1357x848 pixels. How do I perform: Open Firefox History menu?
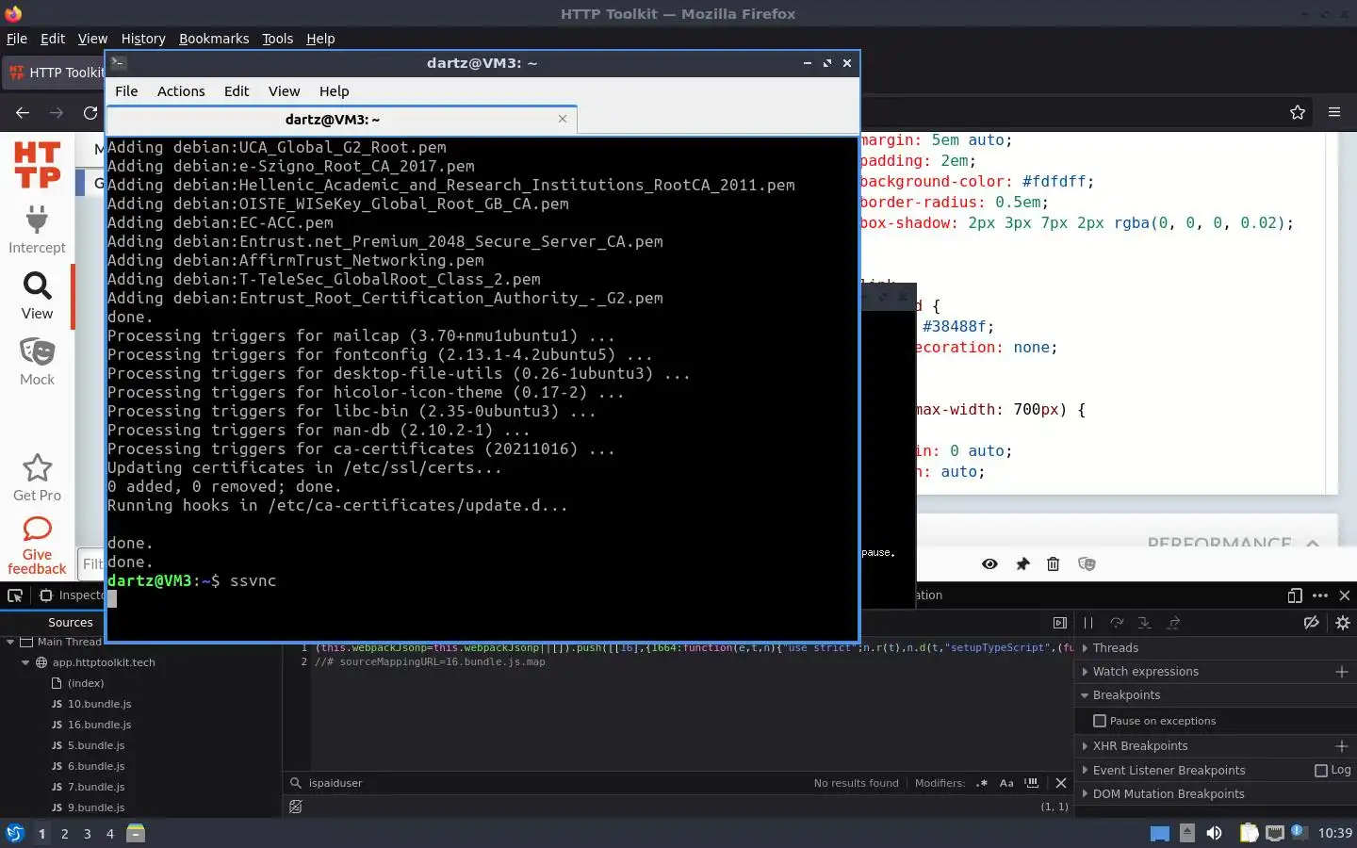[x=143, y=39]
